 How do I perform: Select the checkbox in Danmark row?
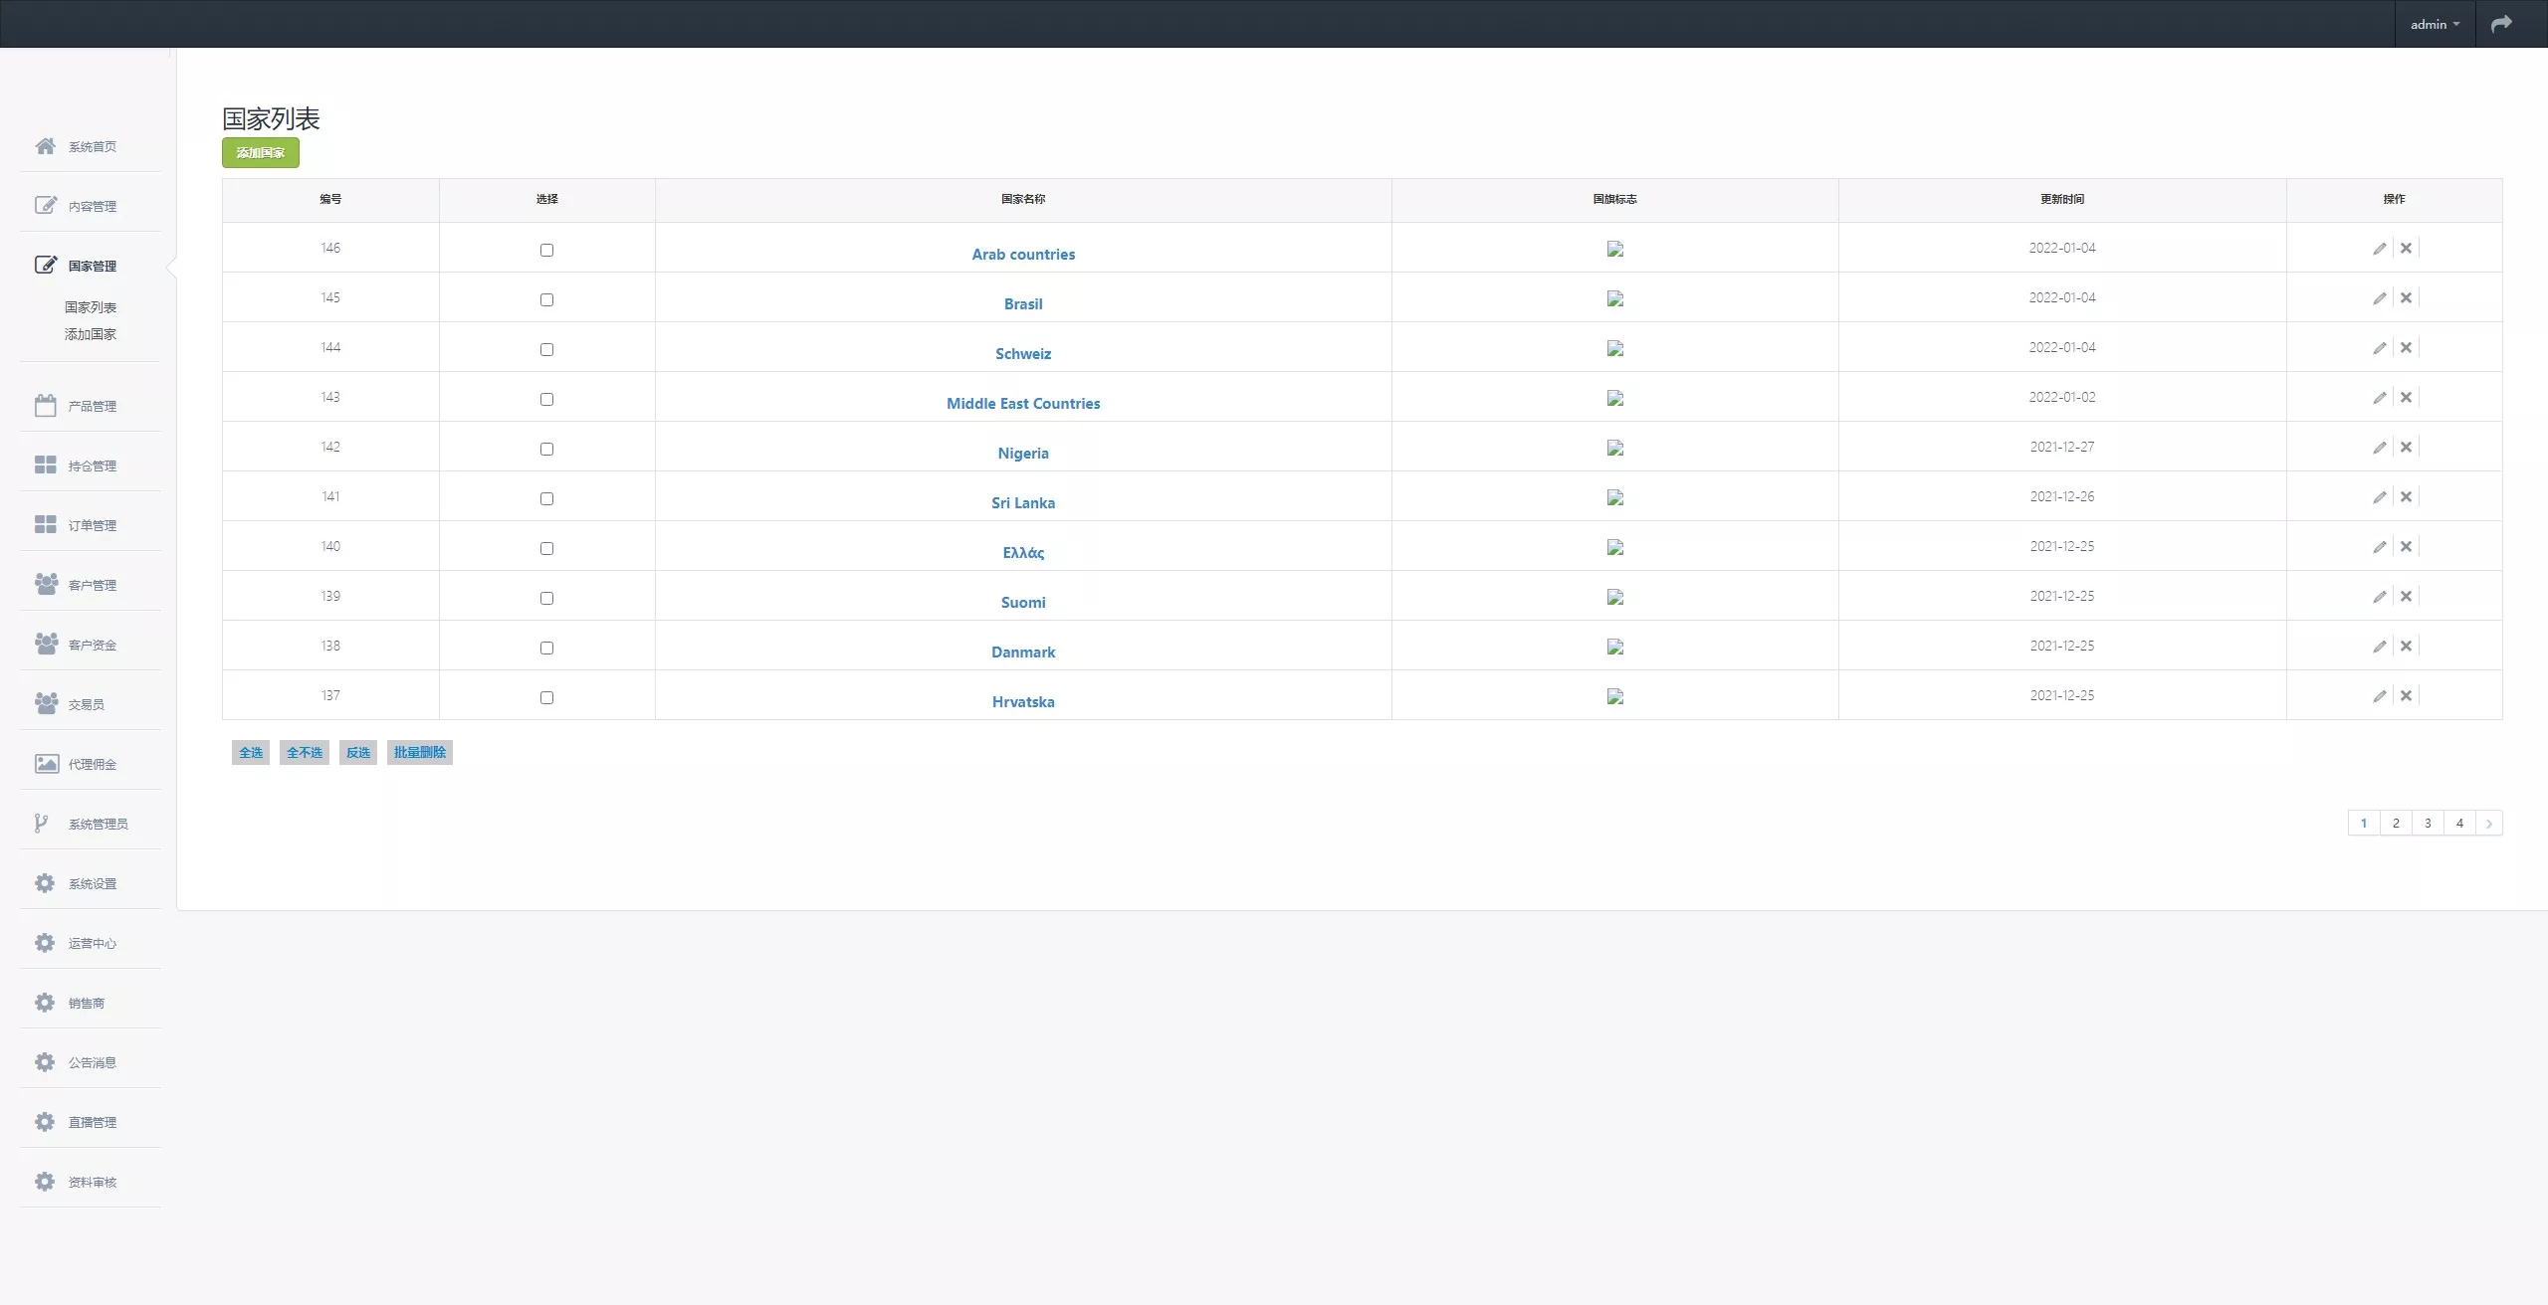(x=546, y=648)
